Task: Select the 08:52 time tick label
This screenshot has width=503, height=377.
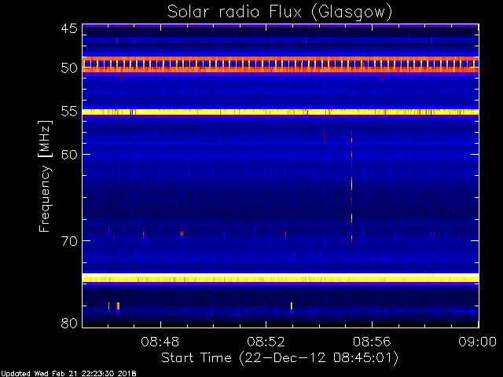Action: pyautogui.click(x=266, y=342)
